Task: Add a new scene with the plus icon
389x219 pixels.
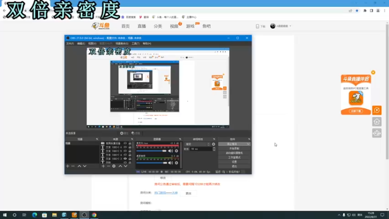Action: tap(68, 166)
